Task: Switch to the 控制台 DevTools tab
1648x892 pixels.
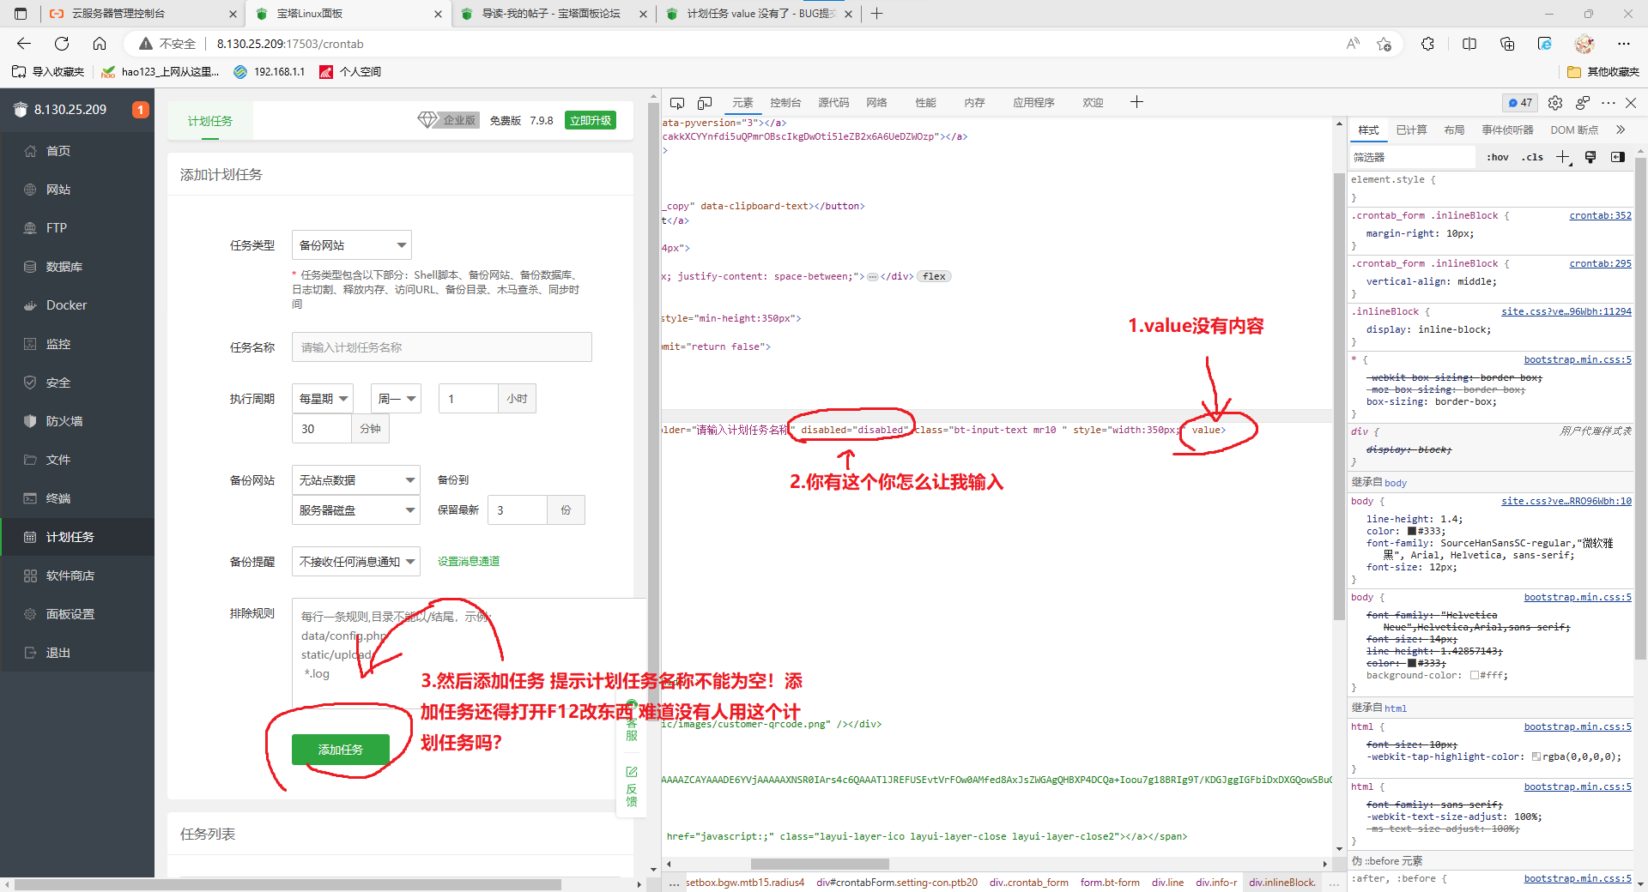Action: [x=785, y=103]
